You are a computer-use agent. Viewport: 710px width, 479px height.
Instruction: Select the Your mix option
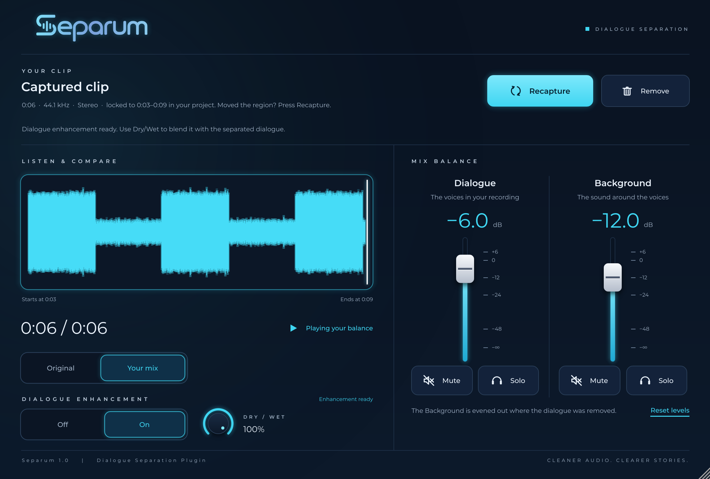[x=143, y=368]
